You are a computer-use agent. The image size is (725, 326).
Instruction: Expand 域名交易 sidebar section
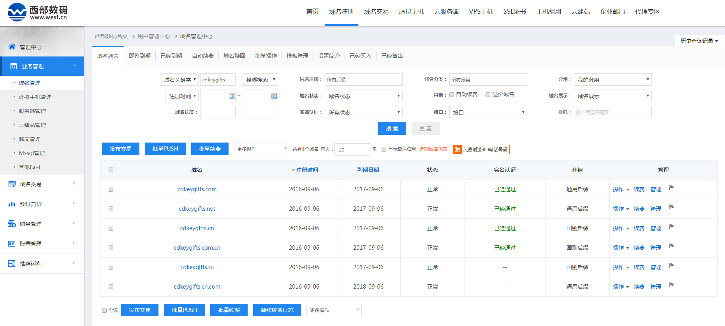[x=42, y=184]
